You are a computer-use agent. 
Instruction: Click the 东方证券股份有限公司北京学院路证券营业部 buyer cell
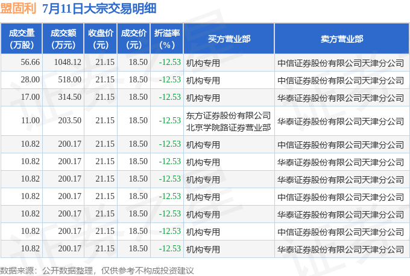[229, 121]
